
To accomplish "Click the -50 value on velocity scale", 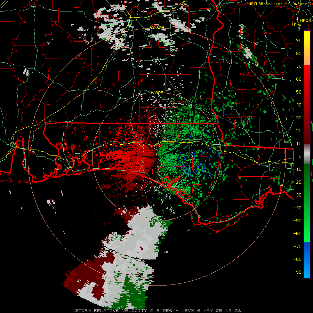I will click(x=297, y=220).
